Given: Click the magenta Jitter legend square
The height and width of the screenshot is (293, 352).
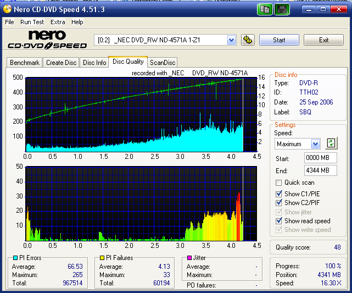Looking at the screenshot, I should pyautogui.click(x=189, y=257).
